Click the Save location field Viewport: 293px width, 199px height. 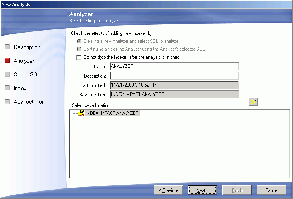point(174,94)
